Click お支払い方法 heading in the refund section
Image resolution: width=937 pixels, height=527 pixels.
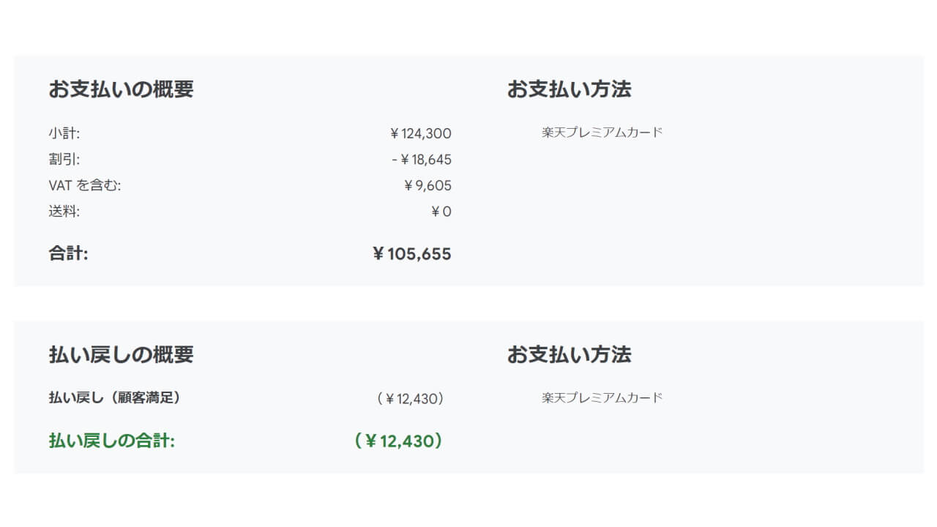pos(569,354)
